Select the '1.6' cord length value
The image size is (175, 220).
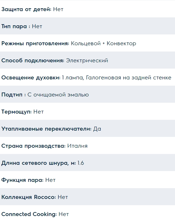tap(81, 163)
